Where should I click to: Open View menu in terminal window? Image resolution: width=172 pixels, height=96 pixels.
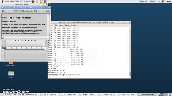coord(60,25)
